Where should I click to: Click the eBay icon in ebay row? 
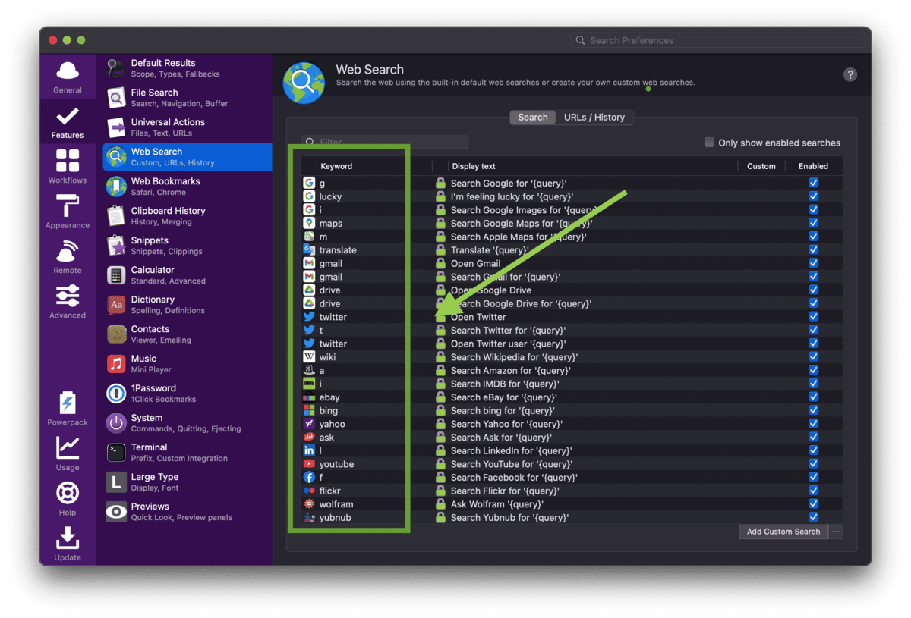coord(309,397)
